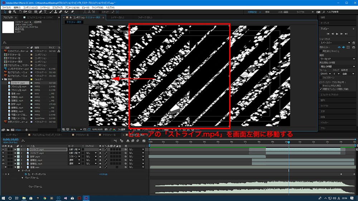
Task: Click the current timecode 0;00;10;05 in the timeline
Action: [11, 140]
